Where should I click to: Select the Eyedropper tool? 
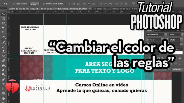[x=3, y=37]
